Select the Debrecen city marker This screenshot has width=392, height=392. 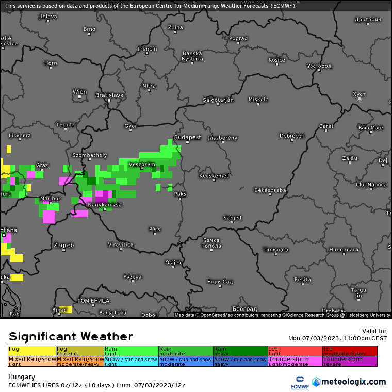tap(292, 140)
